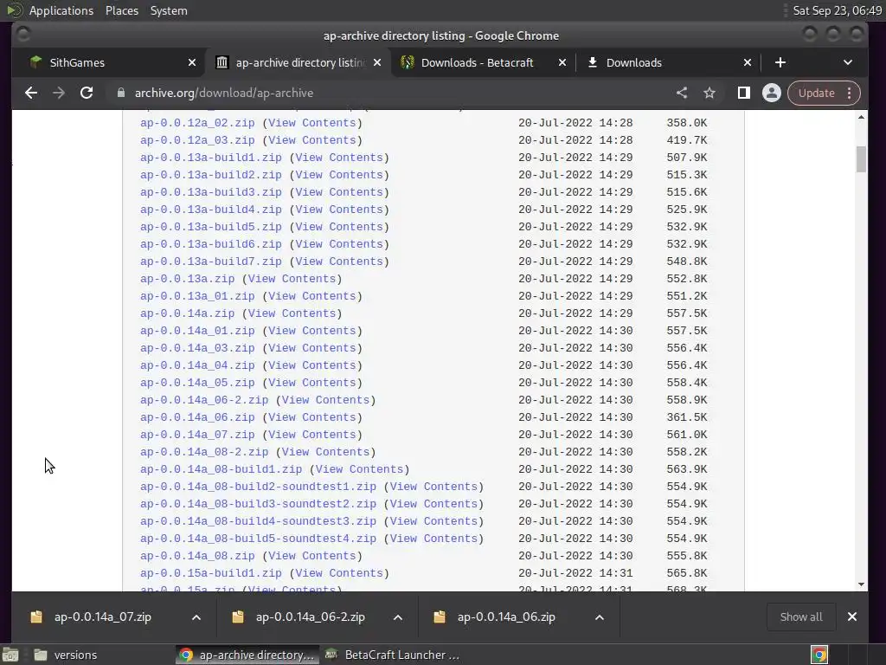Close the Downloads tab
This screenshot has height=665, width=886.
(x=748, y=62)
